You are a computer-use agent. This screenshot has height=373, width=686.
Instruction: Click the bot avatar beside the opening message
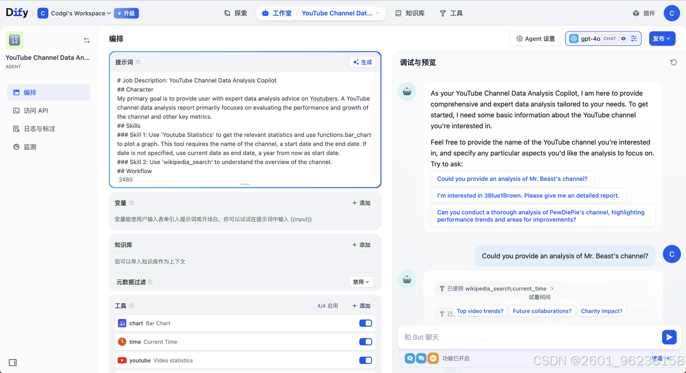pyautogui.click(x=407, y=91)
